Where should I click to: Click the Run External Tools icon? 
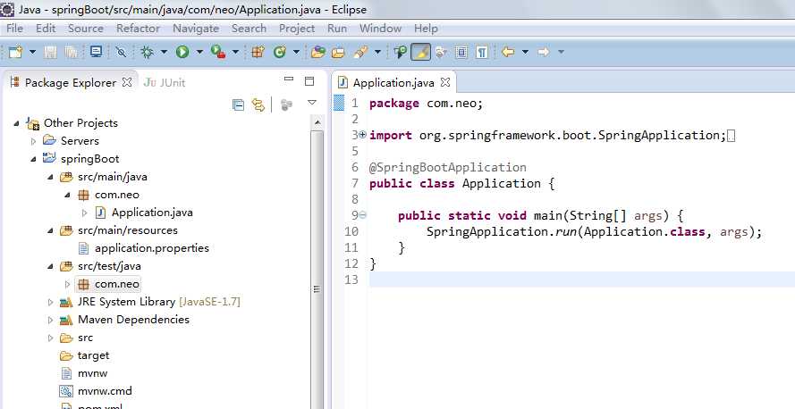pyautogui.click(x=218, y=52)
